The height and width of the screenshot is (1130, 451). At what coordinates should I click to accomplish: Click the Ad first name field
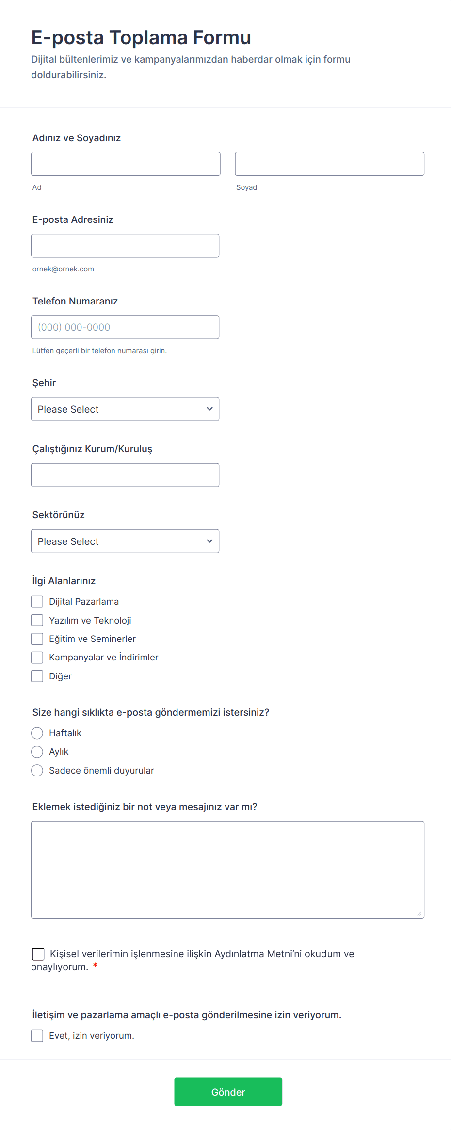point(126,164)
